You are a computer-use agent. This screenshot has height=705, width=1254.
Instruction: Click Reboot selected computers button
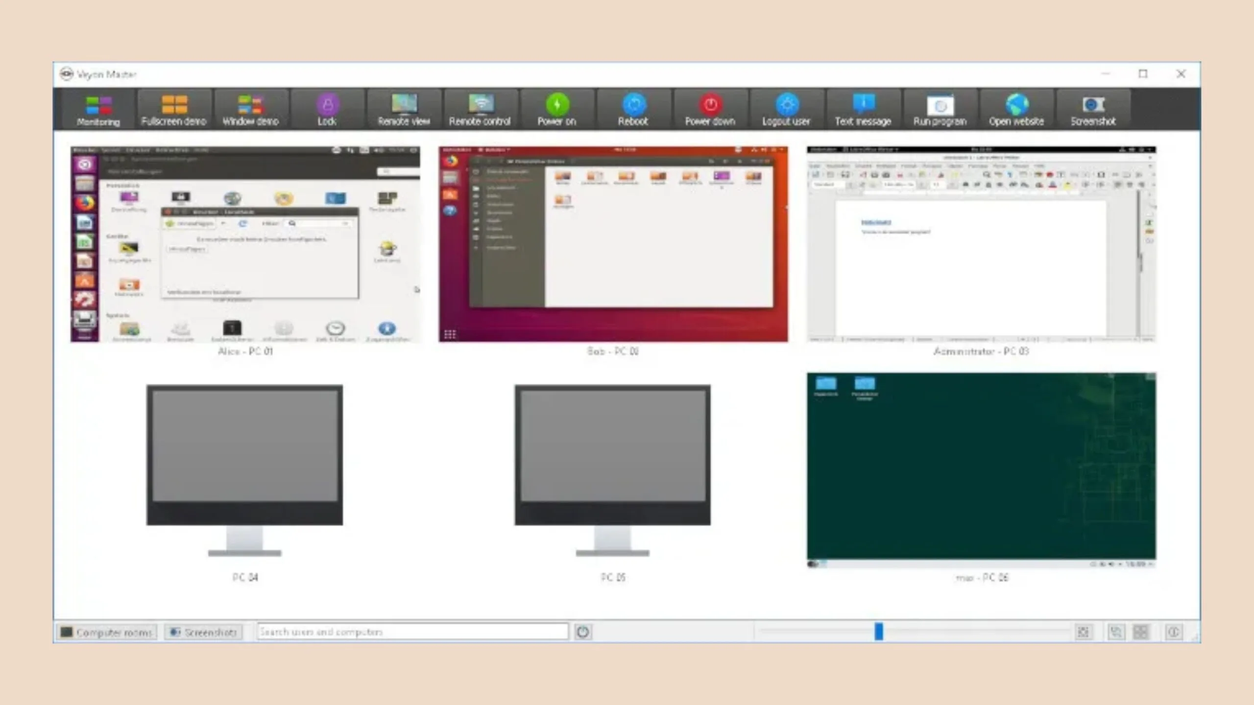tap(633, 109)
